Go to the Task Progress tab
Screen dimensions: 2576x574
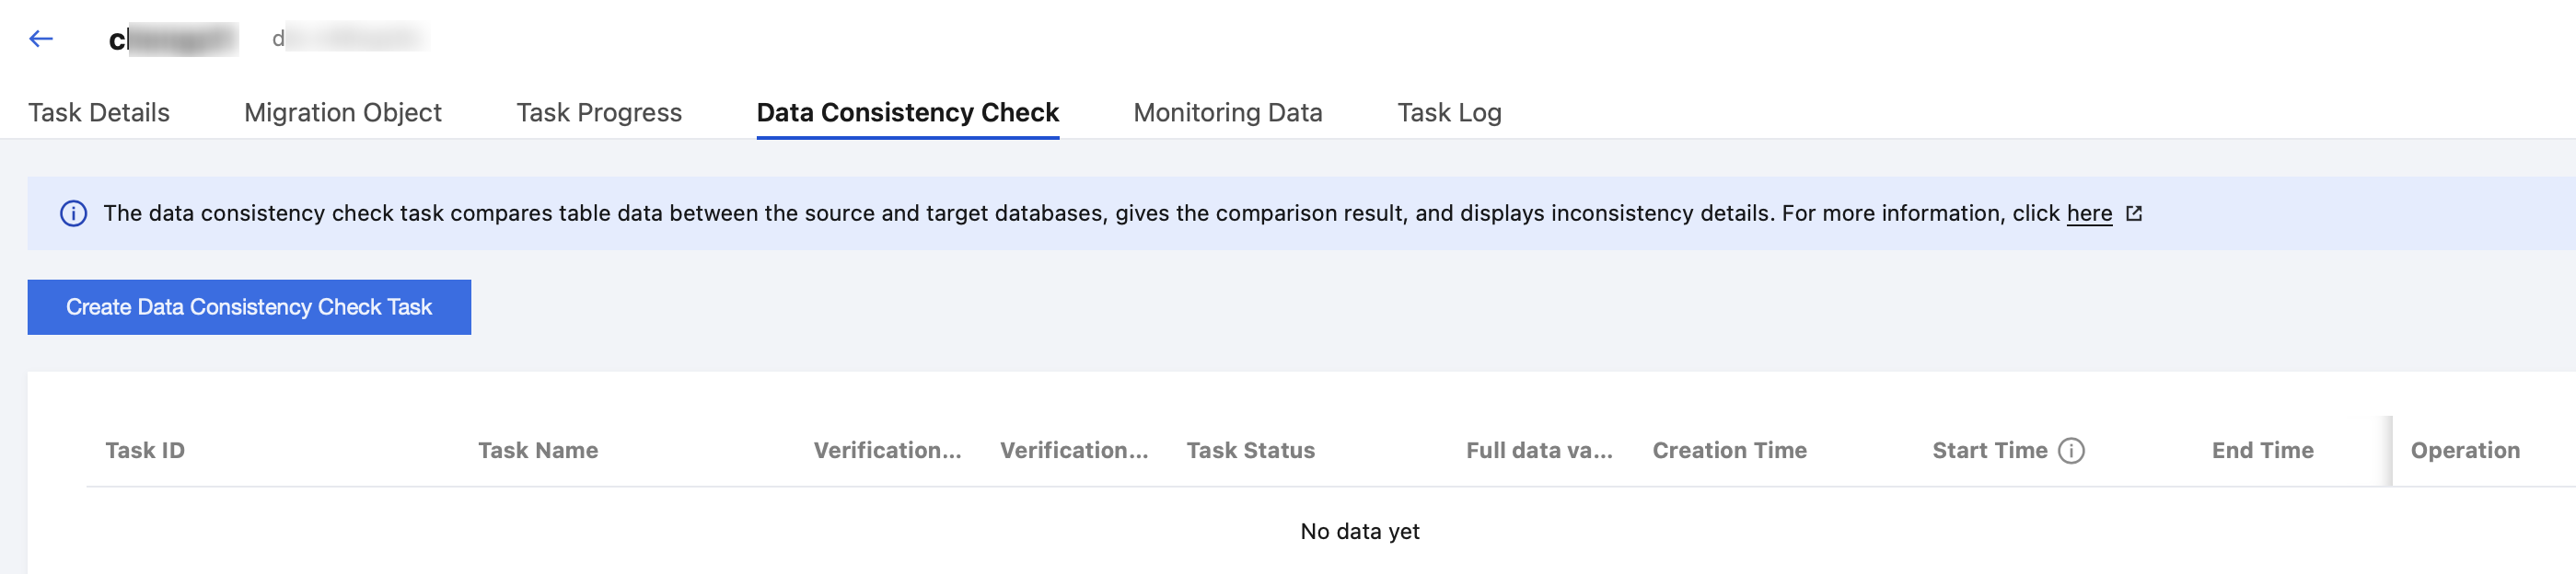tap(598, 113)
